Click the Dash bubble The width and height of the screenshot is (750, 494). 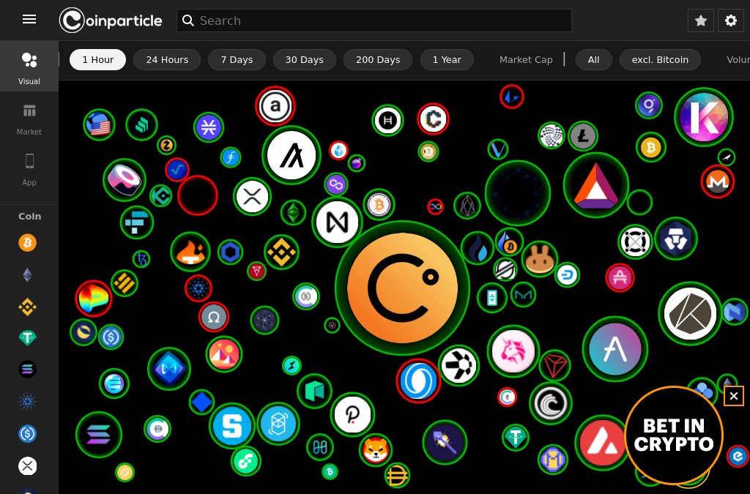pos(568,274)
